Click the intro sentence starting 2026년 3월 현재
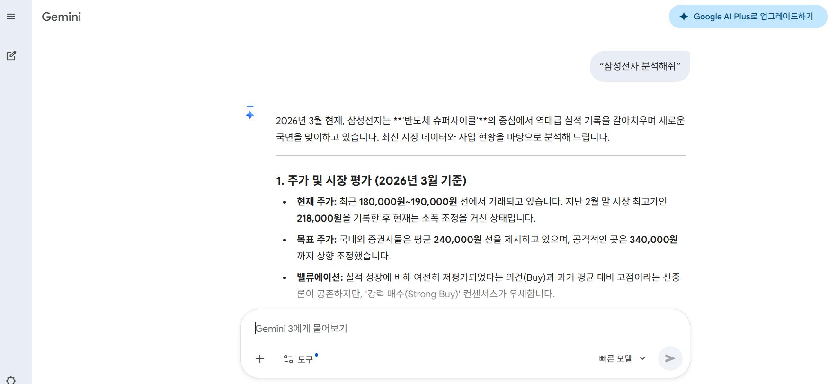828x384 pixels. tap(480, 129)
